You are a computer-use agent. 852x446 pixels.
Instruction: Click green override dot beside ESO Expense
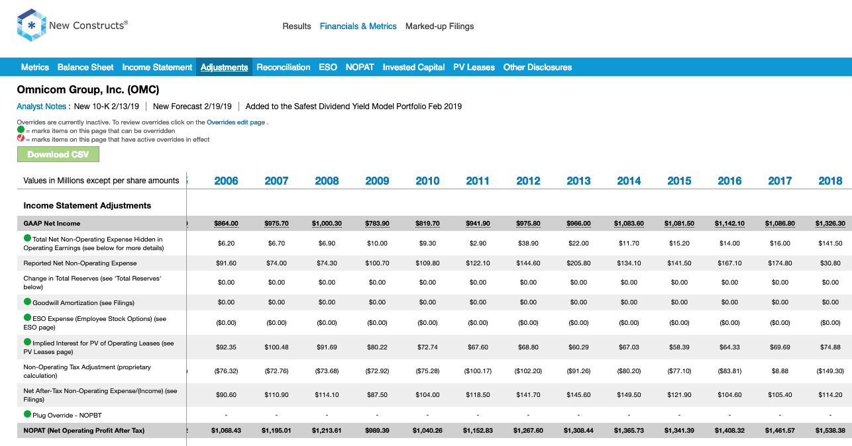click(x=27, y=318)
